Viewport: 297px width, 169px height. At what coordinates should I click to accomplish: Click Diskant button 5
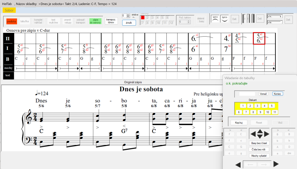pyautogui.click(x=272, y=106)
